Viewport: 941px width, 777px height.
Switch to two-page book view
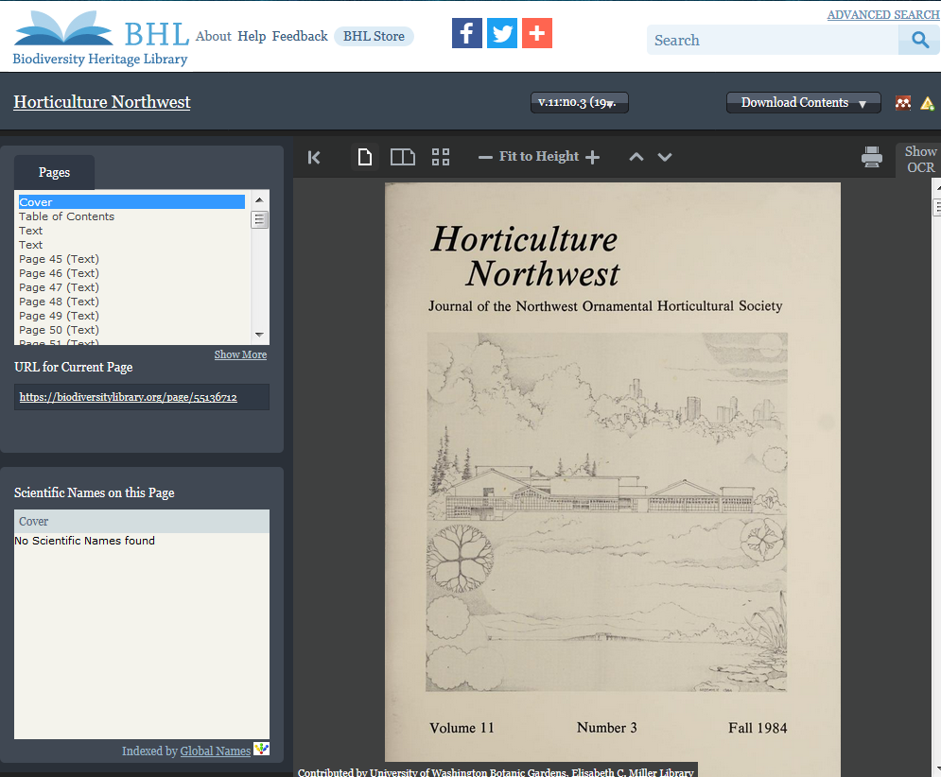coord(403,157)
